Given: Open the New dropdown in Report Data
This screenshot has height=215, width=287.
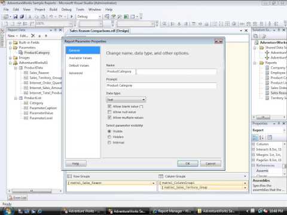Looking at the screenshot, I should coord(13,36).
